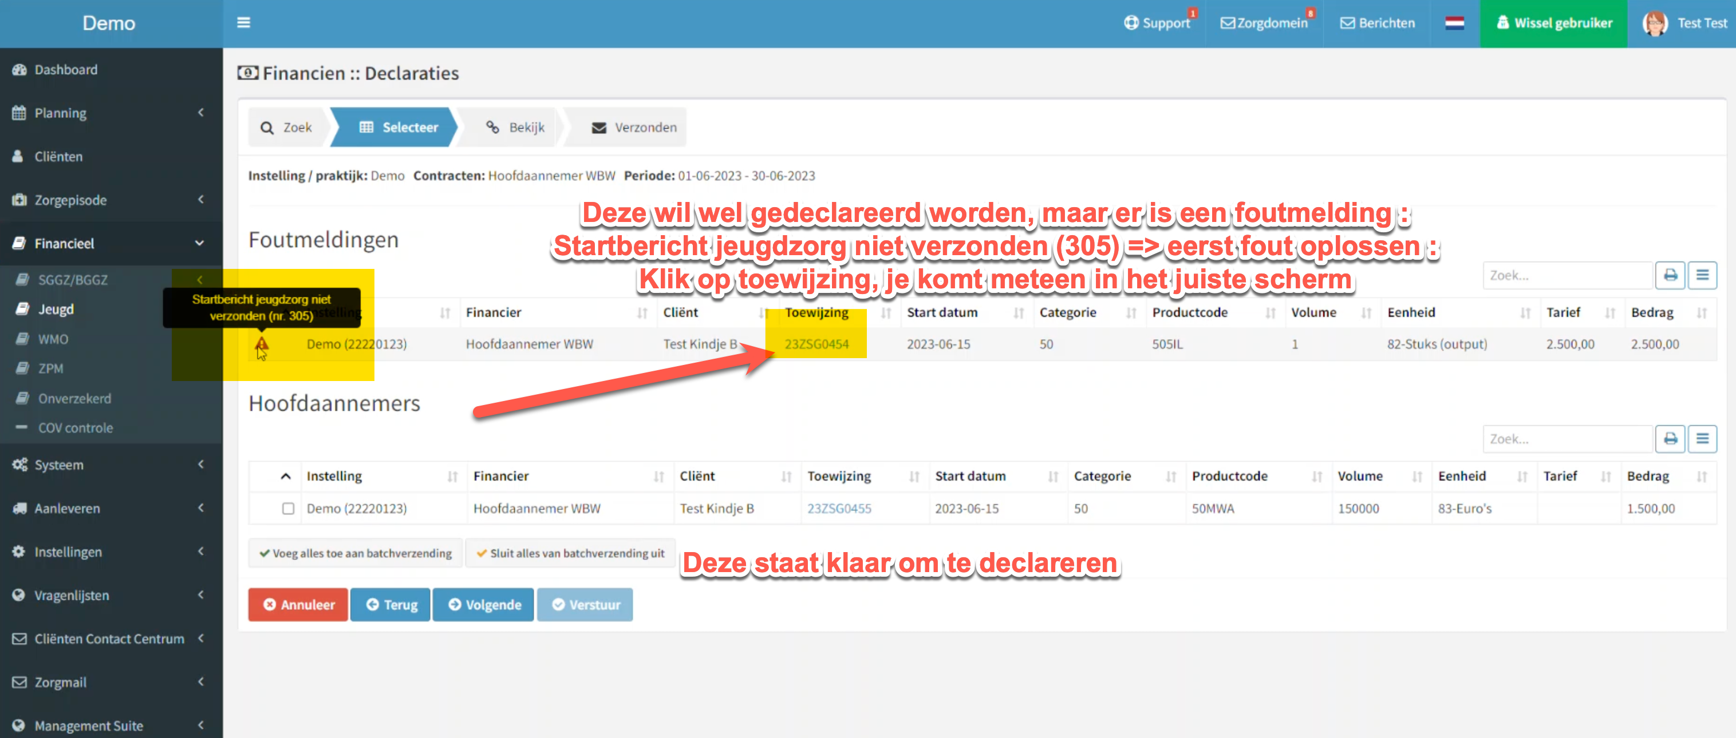This screenshot has height=738, width=1736.
Task: Print the Hoofdaannemers table
Action: pos(1670,439)
